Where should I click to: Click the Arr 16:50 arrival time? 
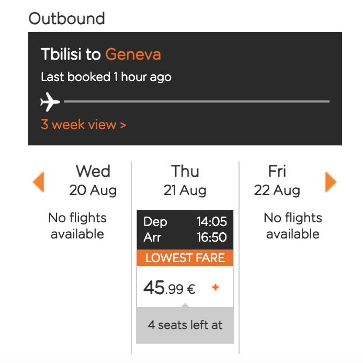185,237
